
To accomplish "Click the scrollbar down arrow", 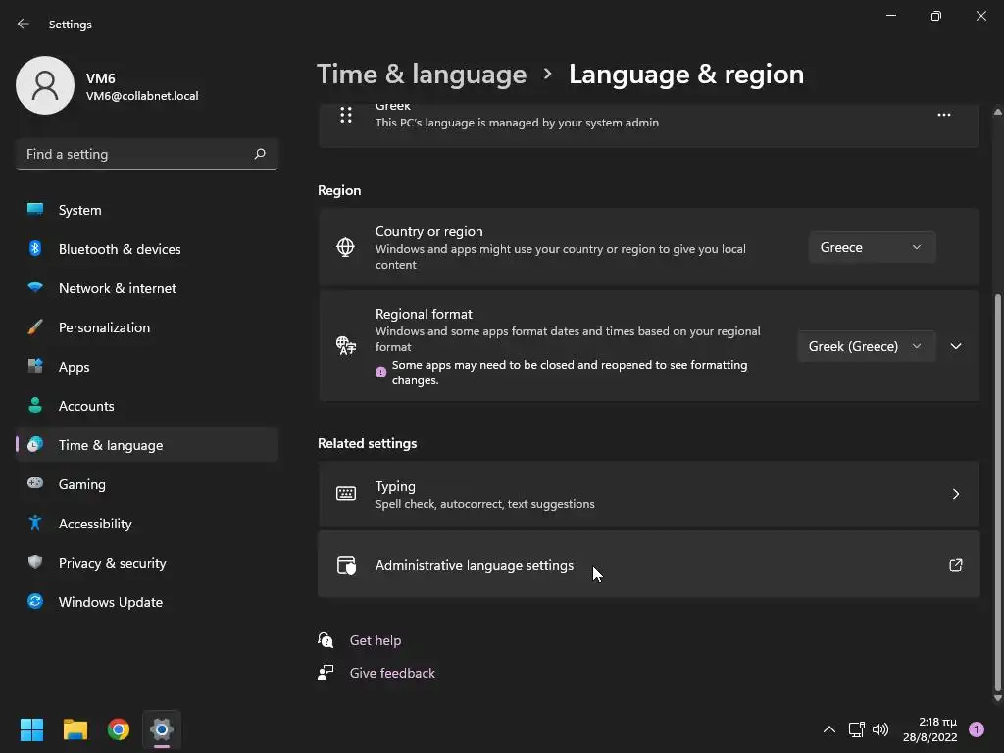I will pyautogui.click(x=997, y=698).
